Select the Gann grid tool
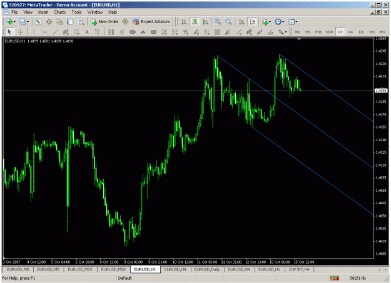Viewport: 391px width, 283px height. pos(218,32)
